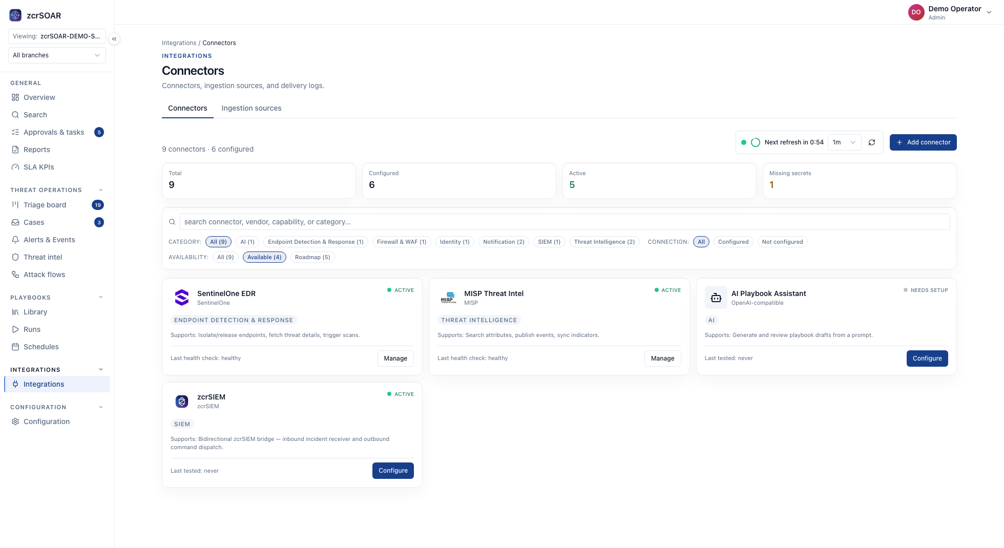Open Attack flows in sidebar
This screenshot has height=548, width=1004.
57,275
